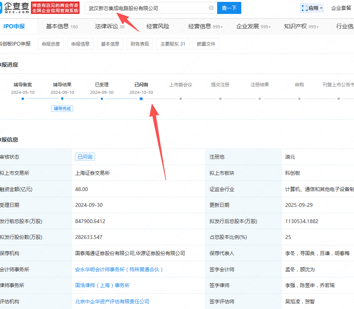Click the 已受理 timeline dot
The height and width of the screenshot is (309, 354).
pyautogui.click(x=102, y=99)
